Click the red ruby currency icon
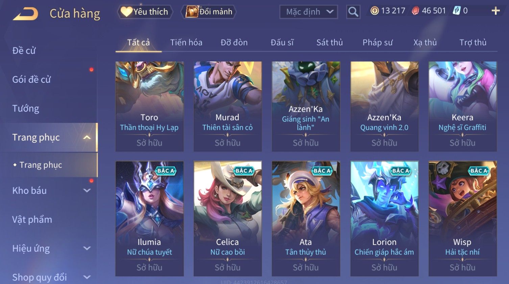Image resolution: width=509 pixels, height=284 pixels. pyautogui.click(x=415, y=11)
